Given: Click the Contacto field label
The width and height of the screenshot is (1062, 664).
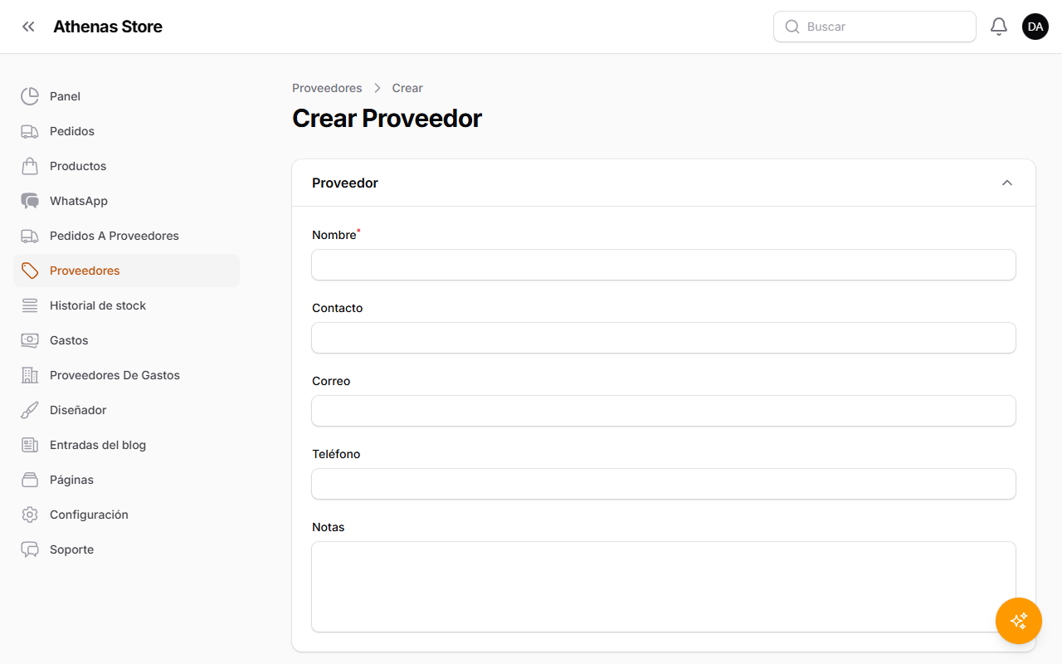Looking at the screenshot, I should pos(338,308).
